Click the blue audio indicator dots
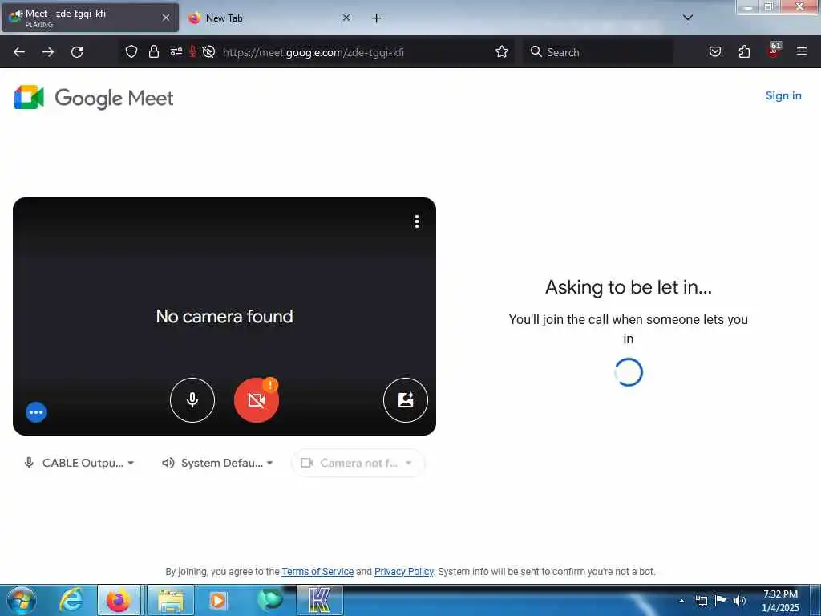This screenshot has width=821, height=616. pyautogui.click(x=36, y=412)
